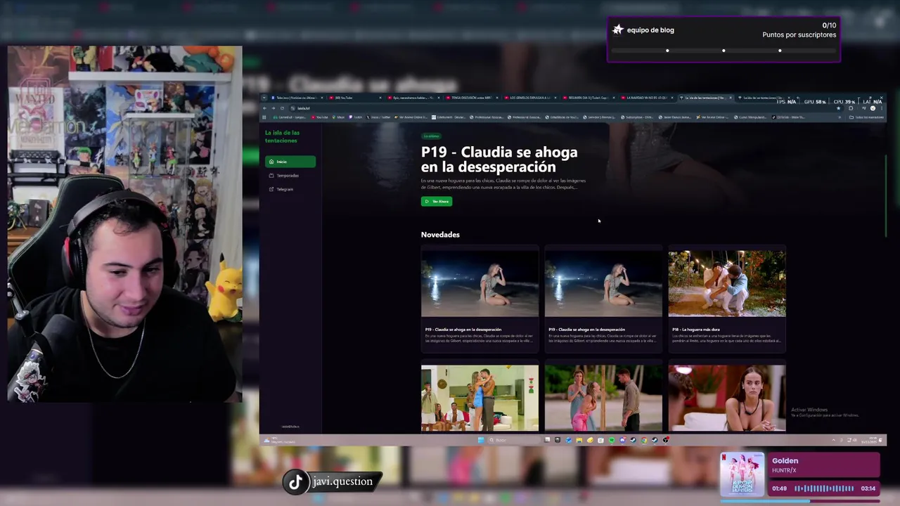The width and height of the screenshot is (900, 506).
Task: Click the page vertical scrollbar
Action: (x=885, y=195)
